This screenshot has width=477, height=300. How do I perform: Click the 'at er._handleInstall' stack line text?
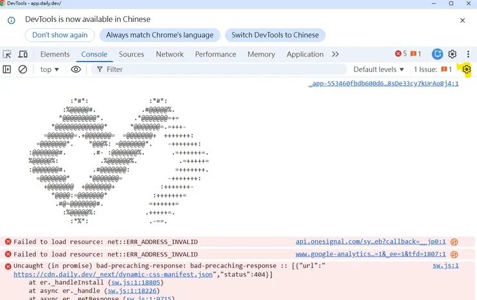click(x=66, y=283)
